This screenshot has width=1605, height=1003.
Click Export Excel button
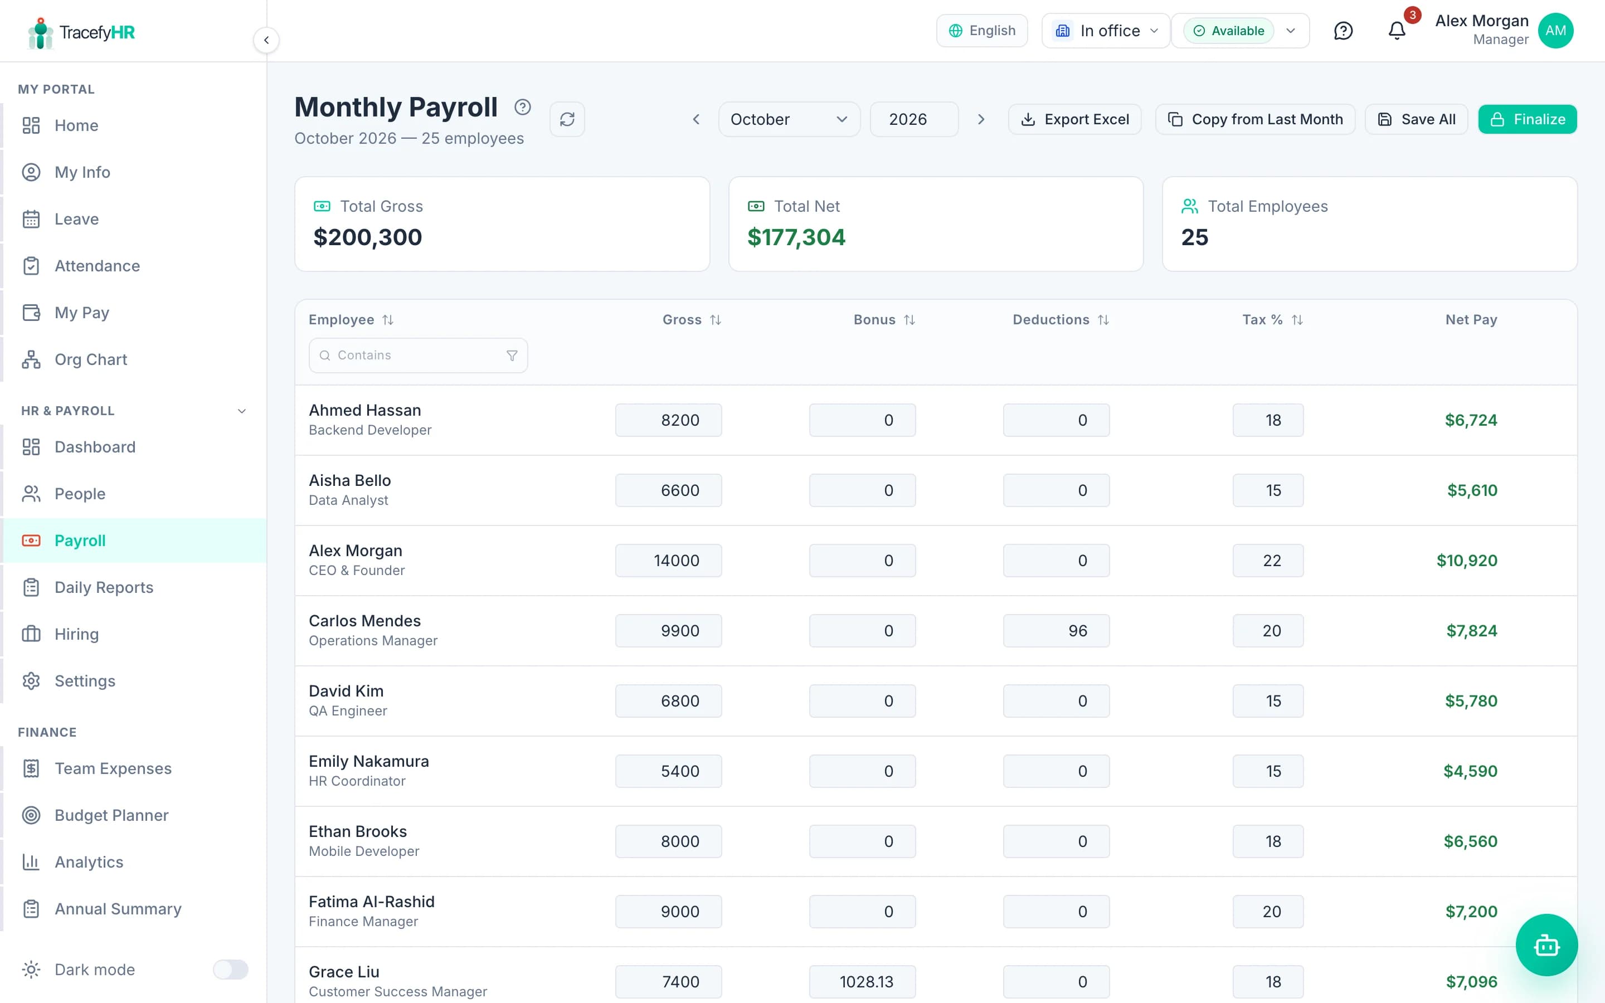tap(1074, 119)
